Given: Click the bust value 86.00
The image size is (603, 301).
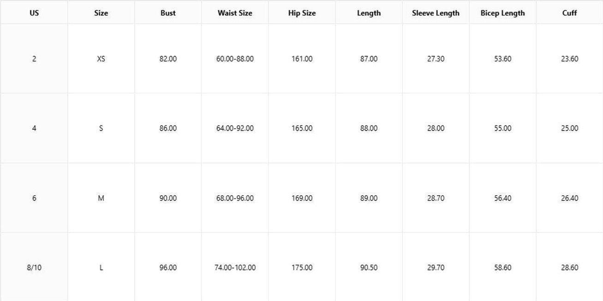Looking at the screenshot, I should (x=168, y=128).
